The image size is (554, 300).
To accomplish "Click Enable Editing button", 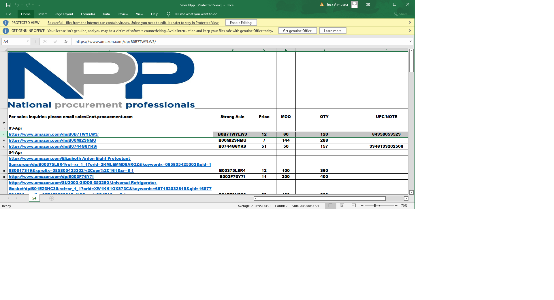I will pyautogui.click(x=241, y=23).
